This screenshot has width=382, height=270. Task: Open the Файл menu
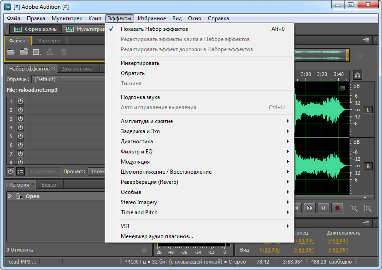coord(13,18)
